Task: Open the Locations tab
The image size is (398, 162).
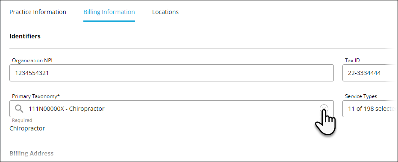Action: 165,12
